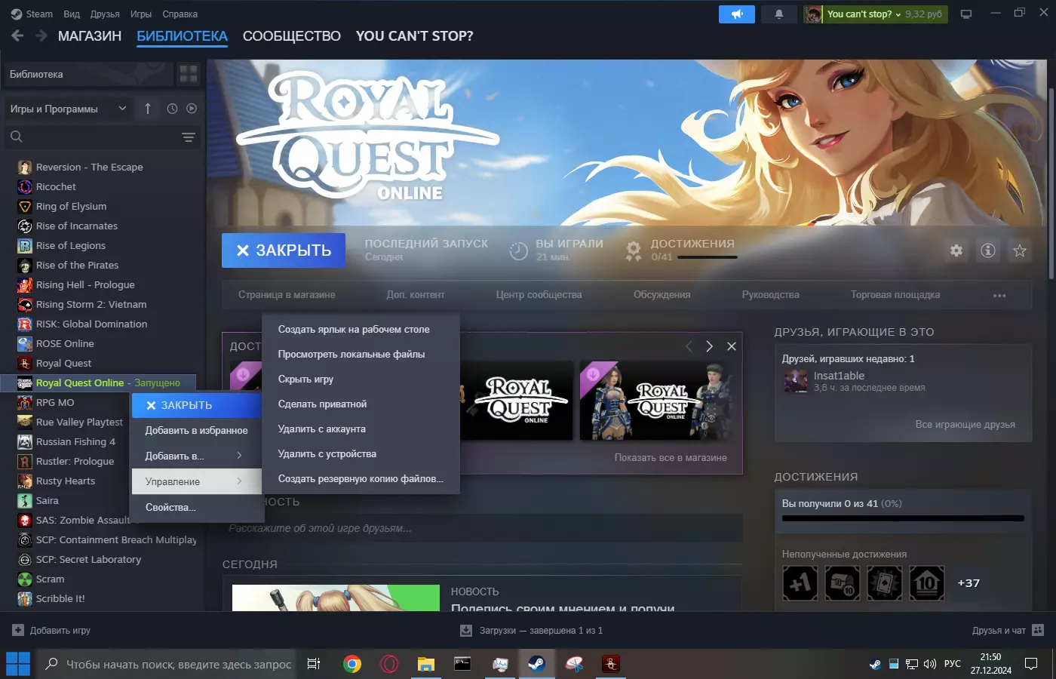This screenshot has width=1056, height=679.
Task: Go forward with the right arrow
Action: click(x=41, y=35)
